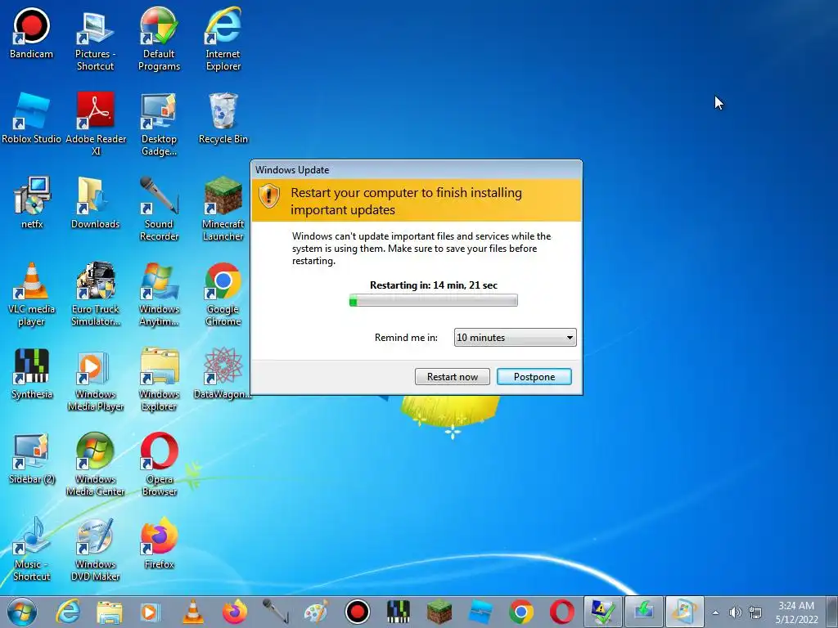The image size is (838, 628).
Task: Click the restart countdown progress bar
Action: tap(434, 301)
